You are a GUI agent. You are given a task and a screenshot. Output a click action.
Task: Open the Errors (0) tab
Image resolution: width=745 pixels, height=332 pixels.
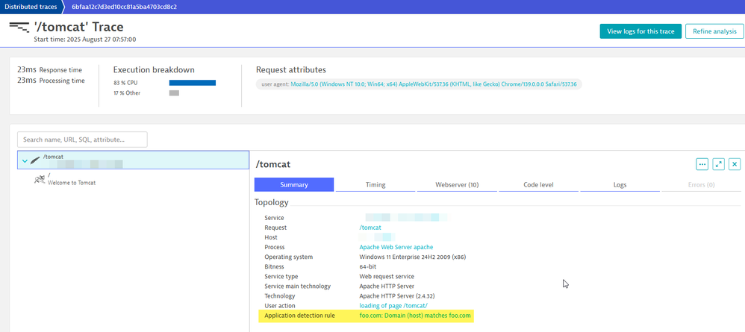point(701,185)
